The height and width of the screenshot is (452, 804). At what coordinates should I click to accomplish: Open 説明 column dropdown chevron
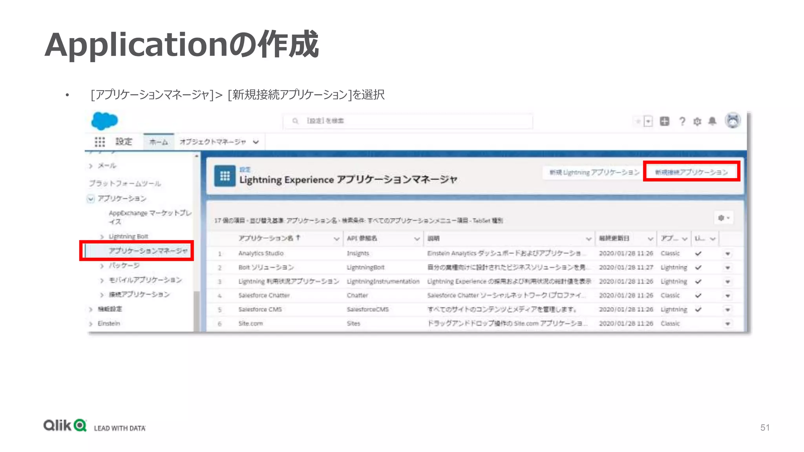pyautogui.click(x=588, y=239)
